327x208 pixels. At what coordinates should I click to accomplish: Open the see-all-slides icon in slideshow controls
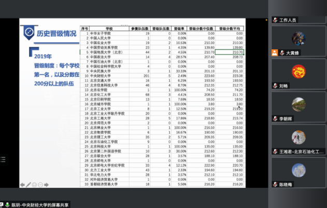pos(34,185)
